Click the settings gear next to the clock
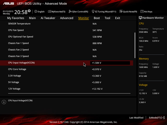 [x=29, y=11]
